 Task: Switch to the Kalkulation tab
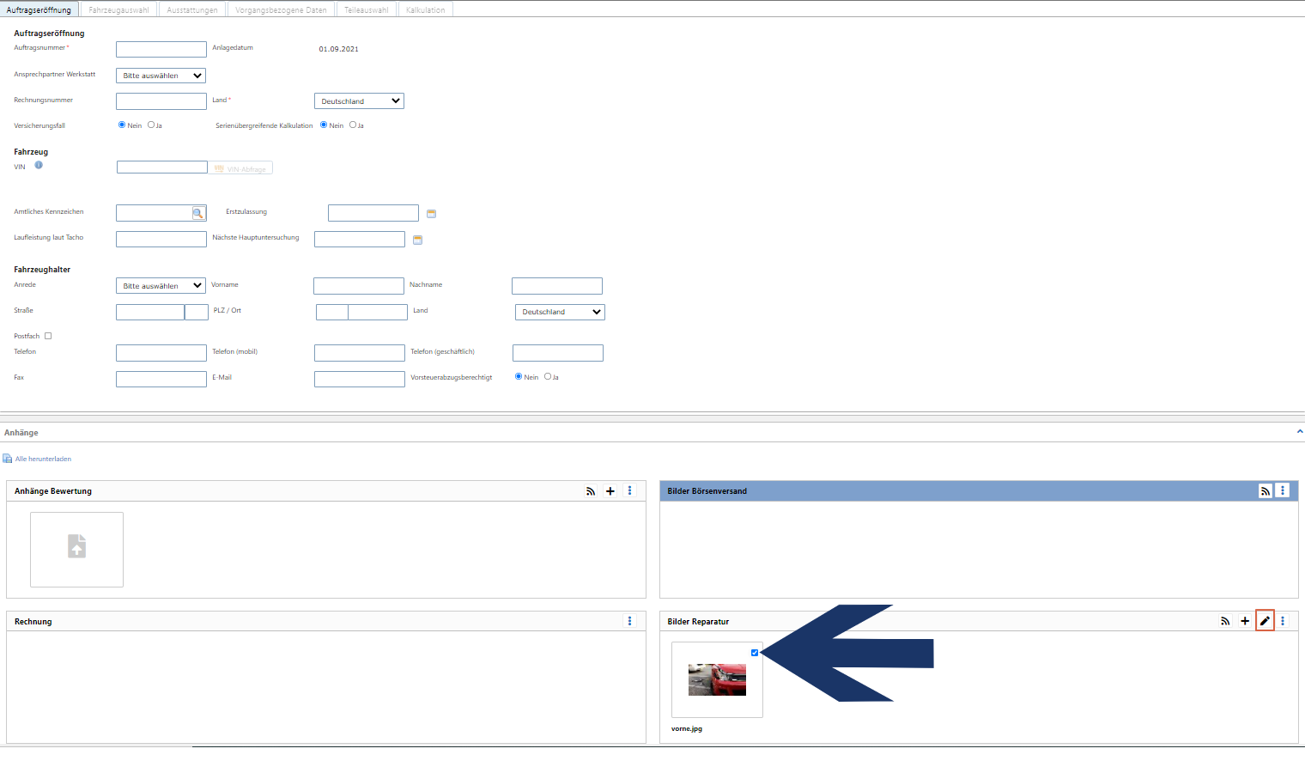[425, 9]
